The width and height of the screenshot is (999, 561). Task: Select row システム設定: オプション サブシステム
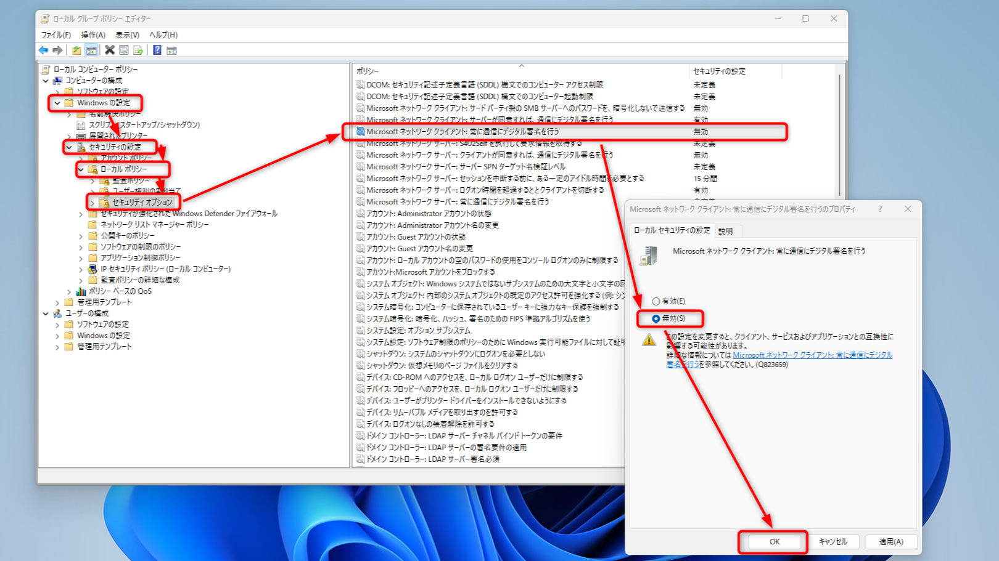click(417, 331)
